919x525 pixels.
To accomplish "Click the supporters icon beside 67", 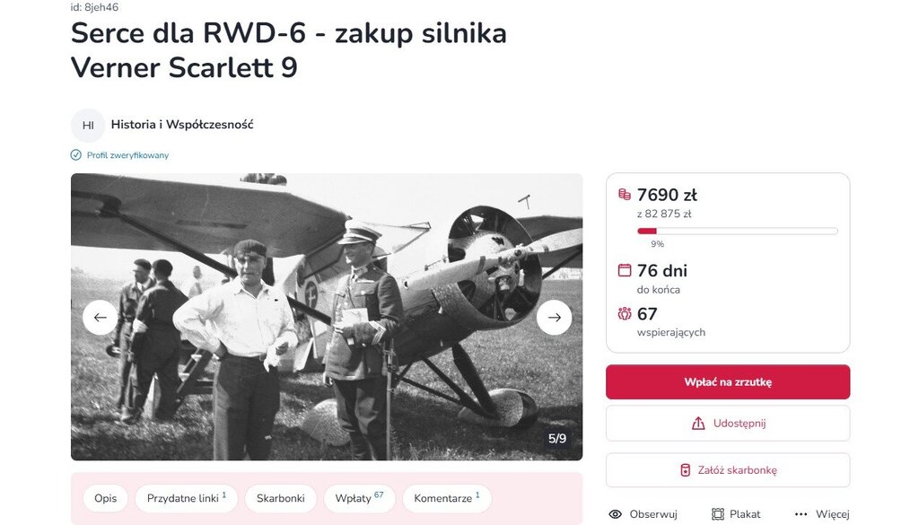I will click(x=625, y=313).
